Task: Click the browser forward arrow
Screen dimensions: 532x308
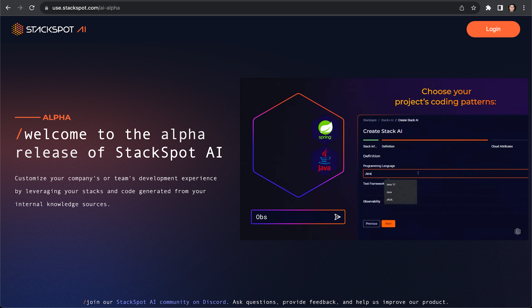Action: 20,8
